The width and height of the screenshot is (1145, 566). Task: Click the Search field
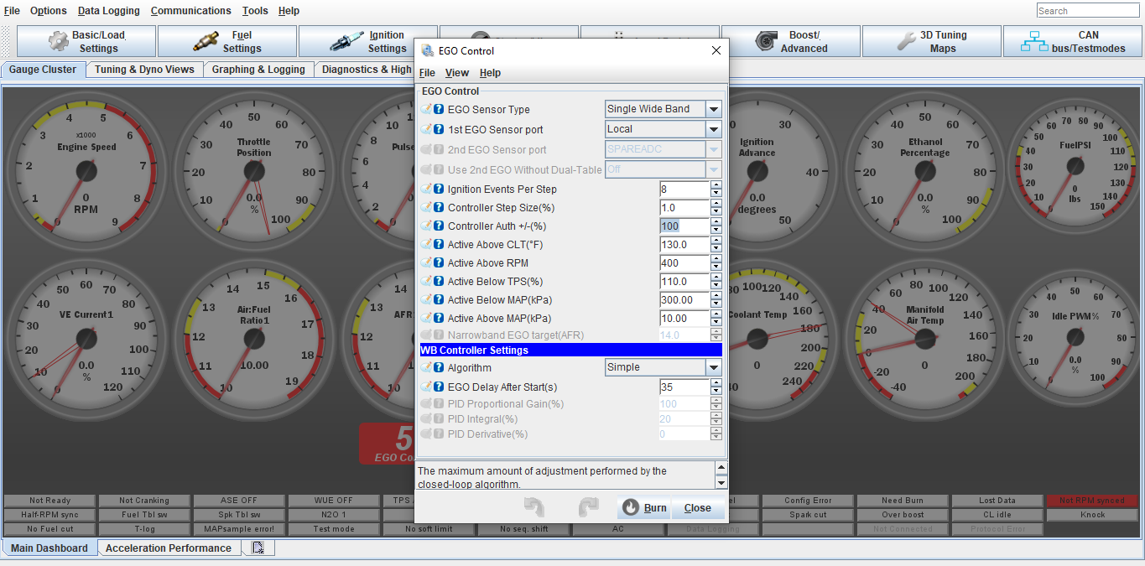pos(1088,11)
